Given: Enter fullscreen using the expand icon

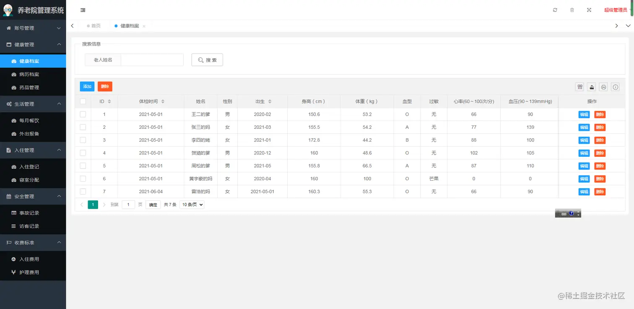Looking at the screenshot, I should point(589,10).
